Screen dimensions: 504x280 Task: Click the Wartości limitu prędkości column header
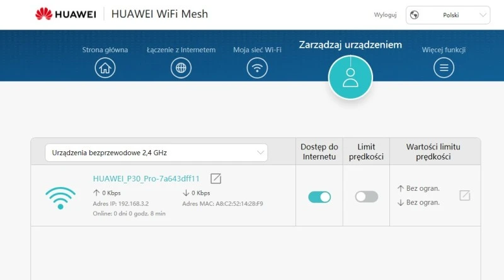coord(433,151)
